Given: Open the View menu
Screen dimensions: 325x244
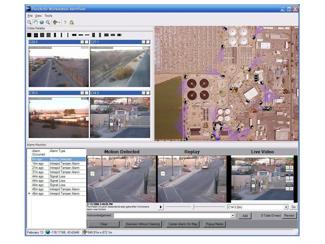Looking at the screenshot, I should point(38,16).
